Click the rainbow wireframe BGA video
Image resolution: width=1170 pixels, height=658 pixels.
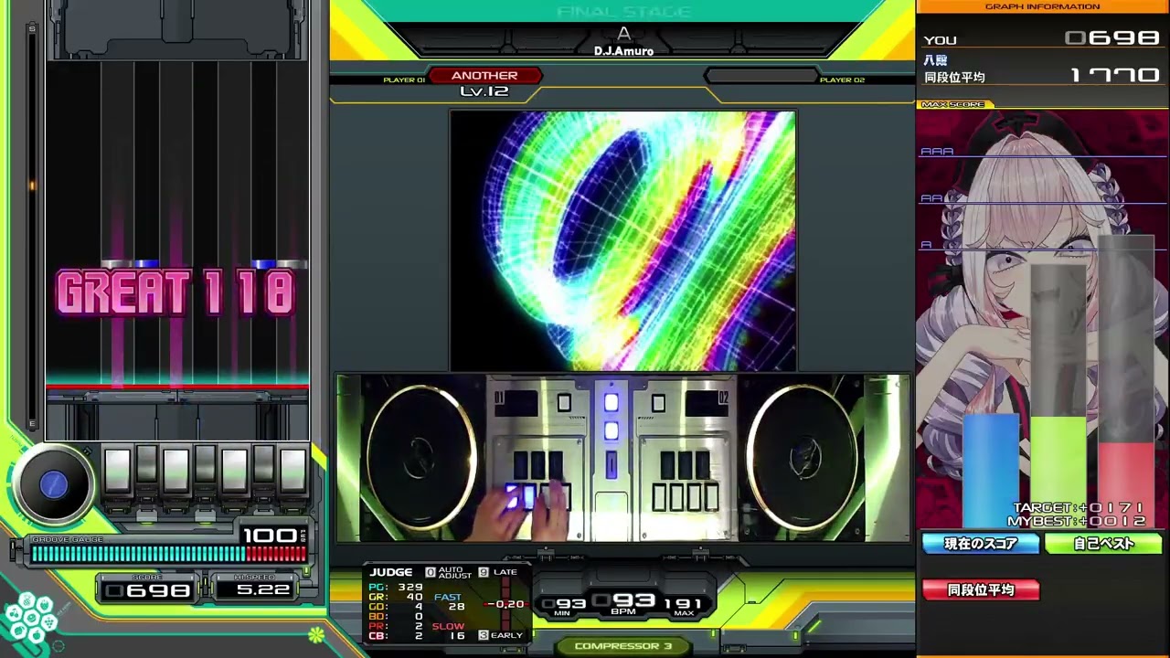(622, 241)
